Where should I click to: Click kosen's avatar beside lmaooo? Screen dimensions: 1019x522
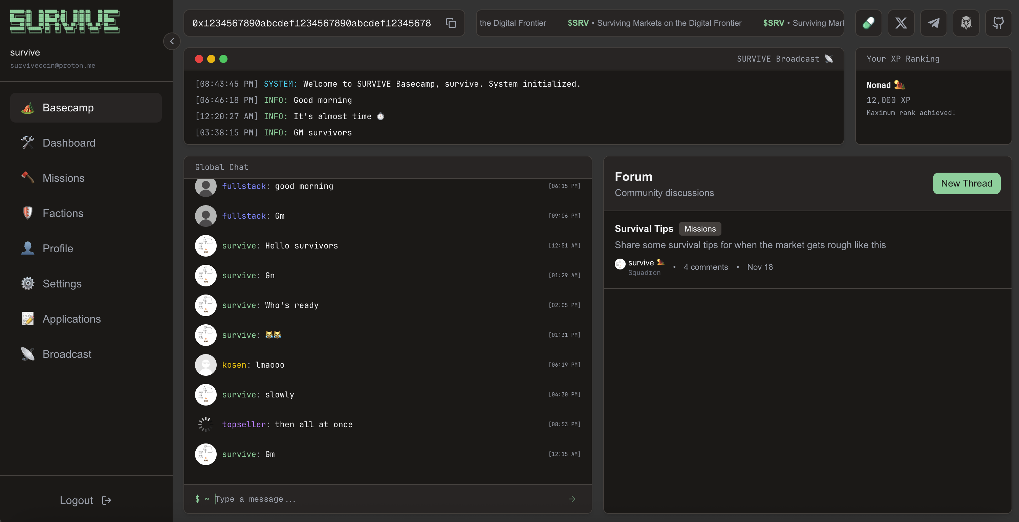pos(206,365)
